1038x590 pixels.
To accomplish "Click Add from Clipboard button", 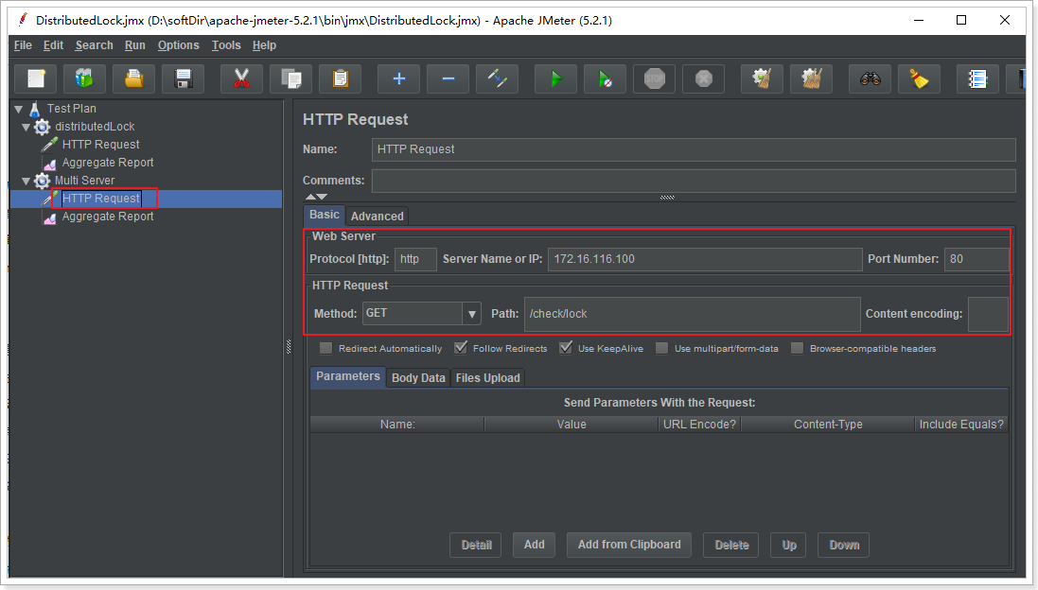I will [629, 545].
